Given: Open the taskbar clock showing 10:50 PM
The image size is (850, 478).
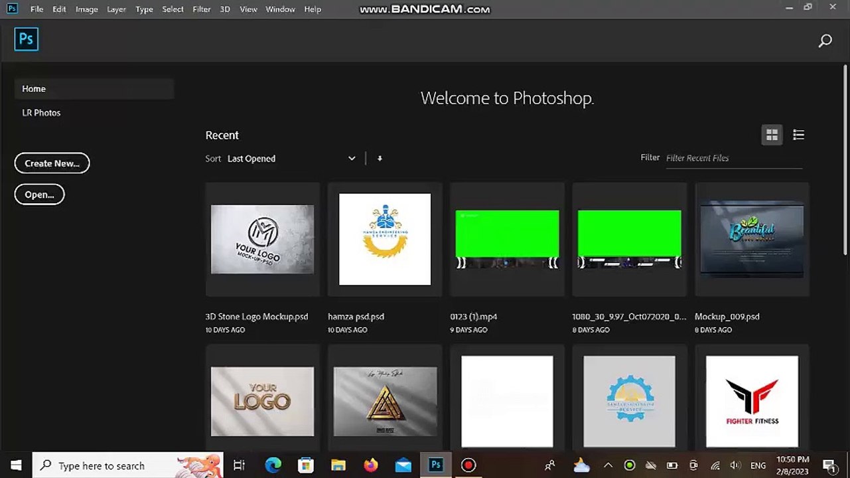Looking at the screenshot, I should [793, 465].
